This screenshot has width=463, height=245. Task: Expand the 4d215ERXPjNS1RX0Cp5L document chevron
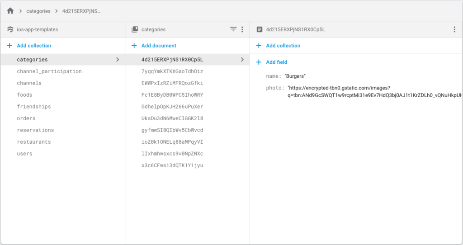(242, 60)
